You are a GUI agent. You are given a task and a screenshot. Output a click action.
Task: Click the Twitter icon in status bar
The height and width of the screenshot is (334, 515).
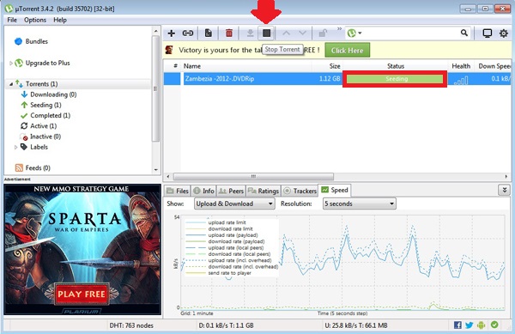[469, 325]
